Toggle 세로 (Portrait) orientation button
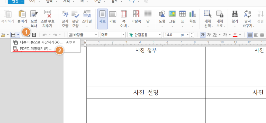The height and width of the screenshot is (123, 266). (x=102, y=19)
